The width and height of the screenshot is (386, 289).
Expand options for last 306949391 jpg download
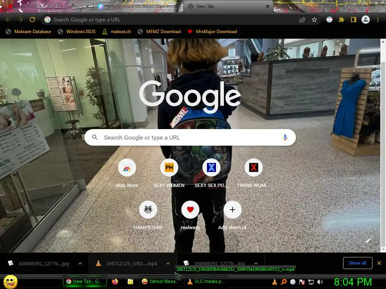click(256, 263)
